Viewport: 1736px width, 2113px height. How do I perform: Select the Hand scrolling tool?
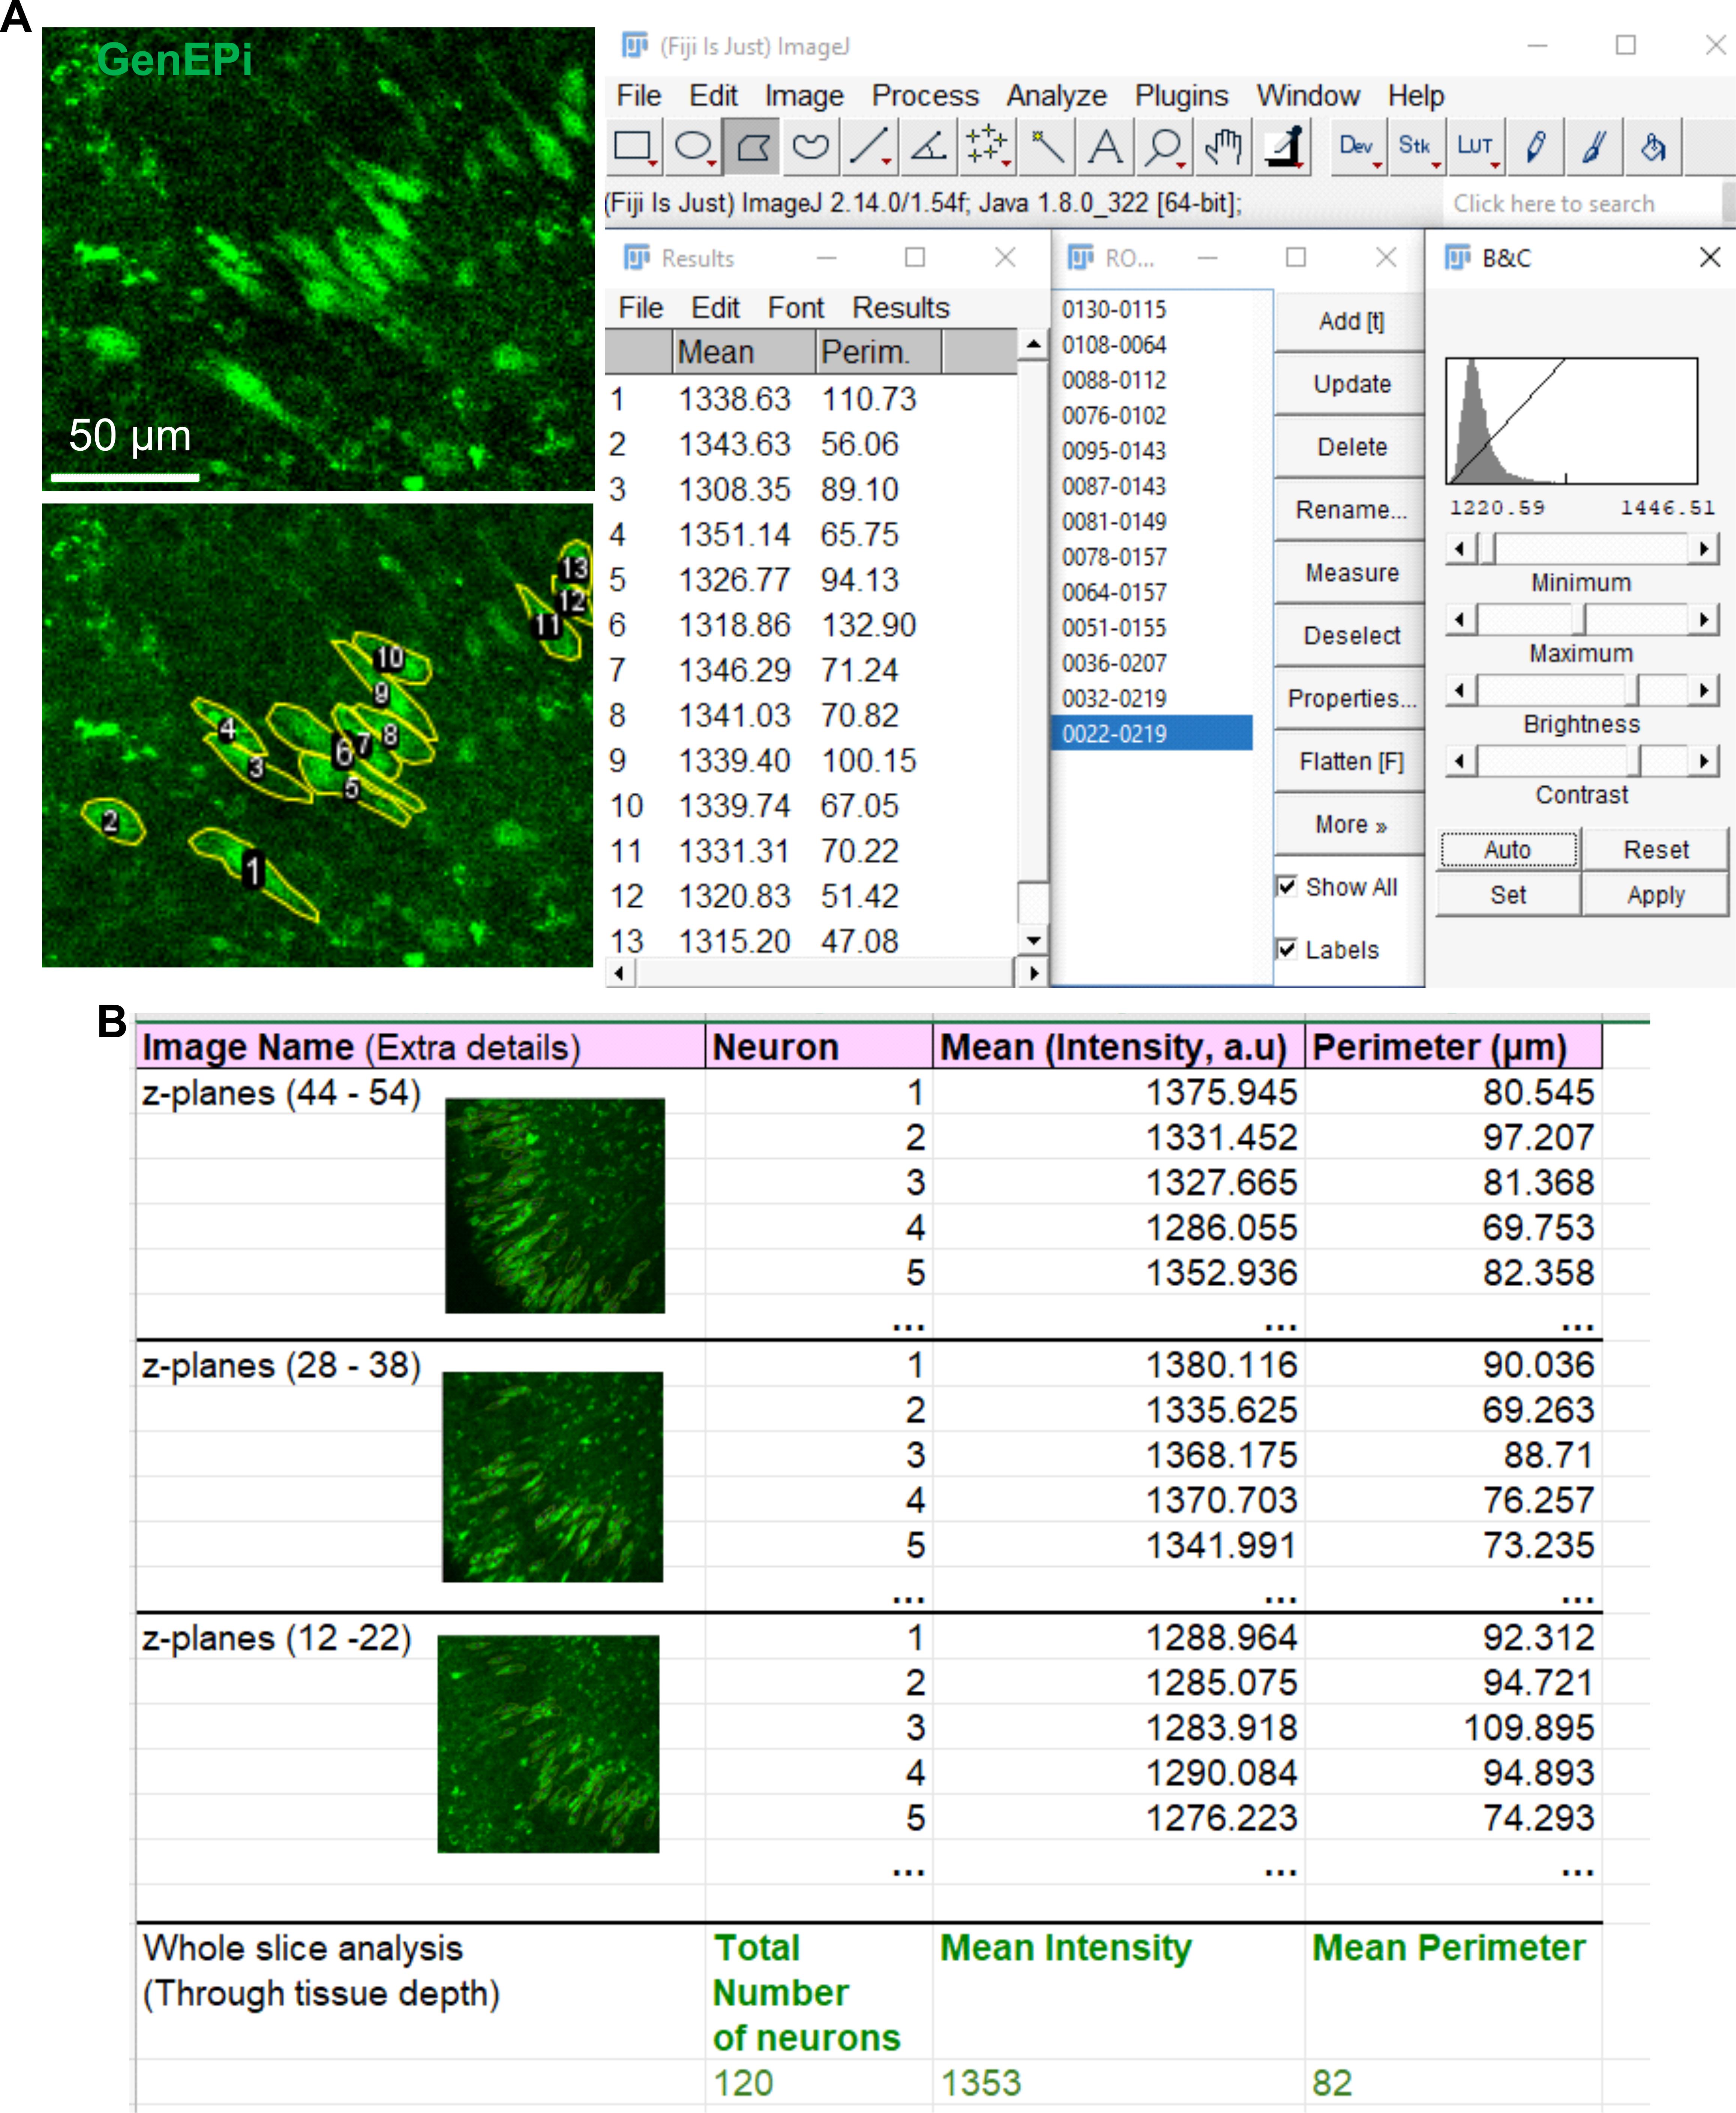(1223, 147)
